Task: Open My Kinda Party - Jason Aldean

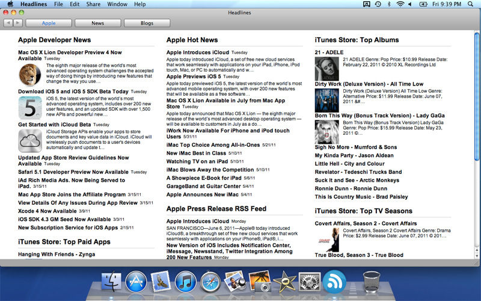Action: click(x=354, y=155)
